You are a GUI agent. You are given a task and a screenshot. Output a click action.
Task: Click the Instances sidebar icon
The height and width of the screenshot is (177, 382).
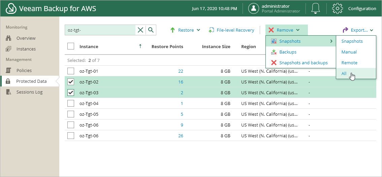point(8,49)
